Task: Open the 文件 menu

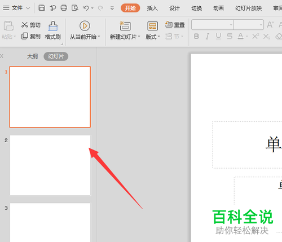Action: (16, 8)
